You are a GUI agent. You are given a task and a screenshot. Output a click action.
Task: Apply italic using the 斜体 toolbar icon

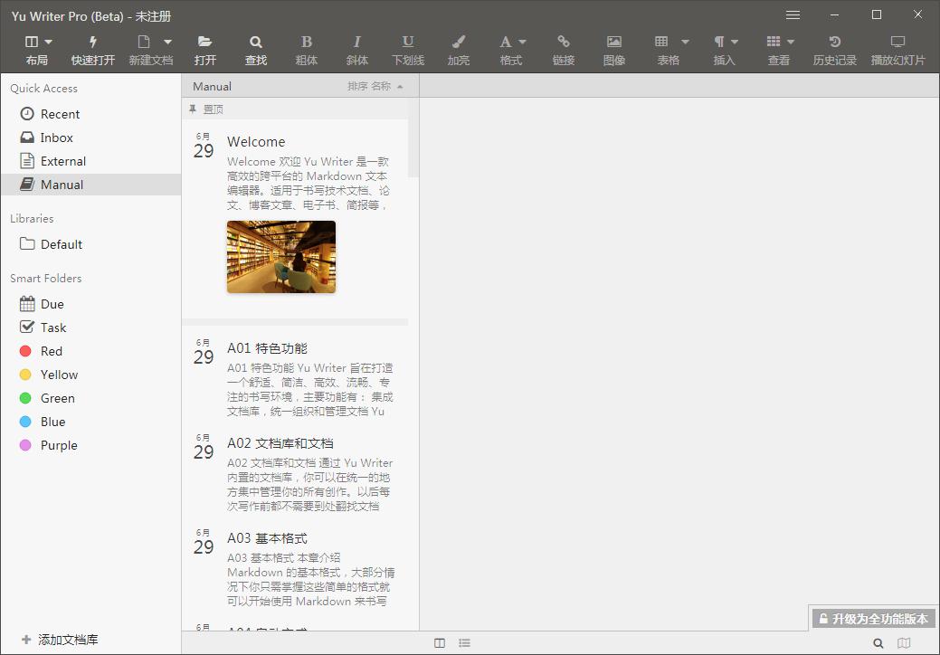point(357,50)
